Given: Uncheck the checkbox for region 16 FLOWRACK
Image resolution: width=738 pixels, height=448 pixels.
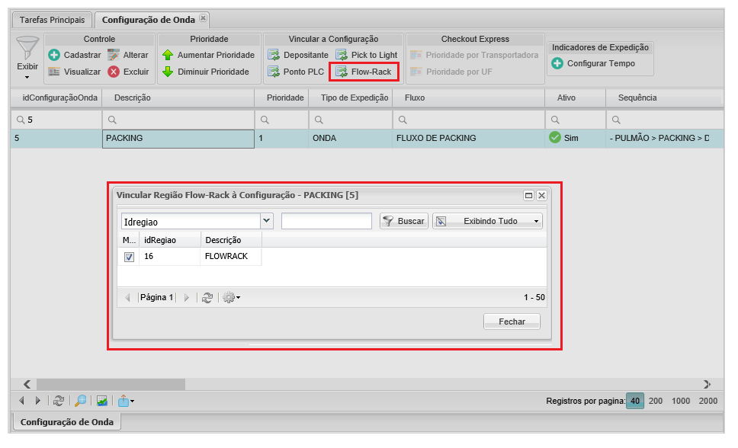Looking at the screenshot, I should tap(129, 257).
